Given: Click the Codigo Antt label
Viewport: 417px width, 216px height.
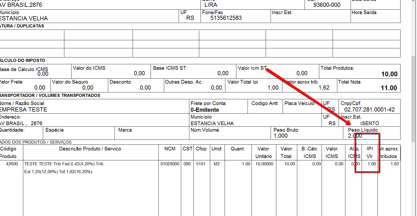Looking at the screenshot, I should coord(265,103).
